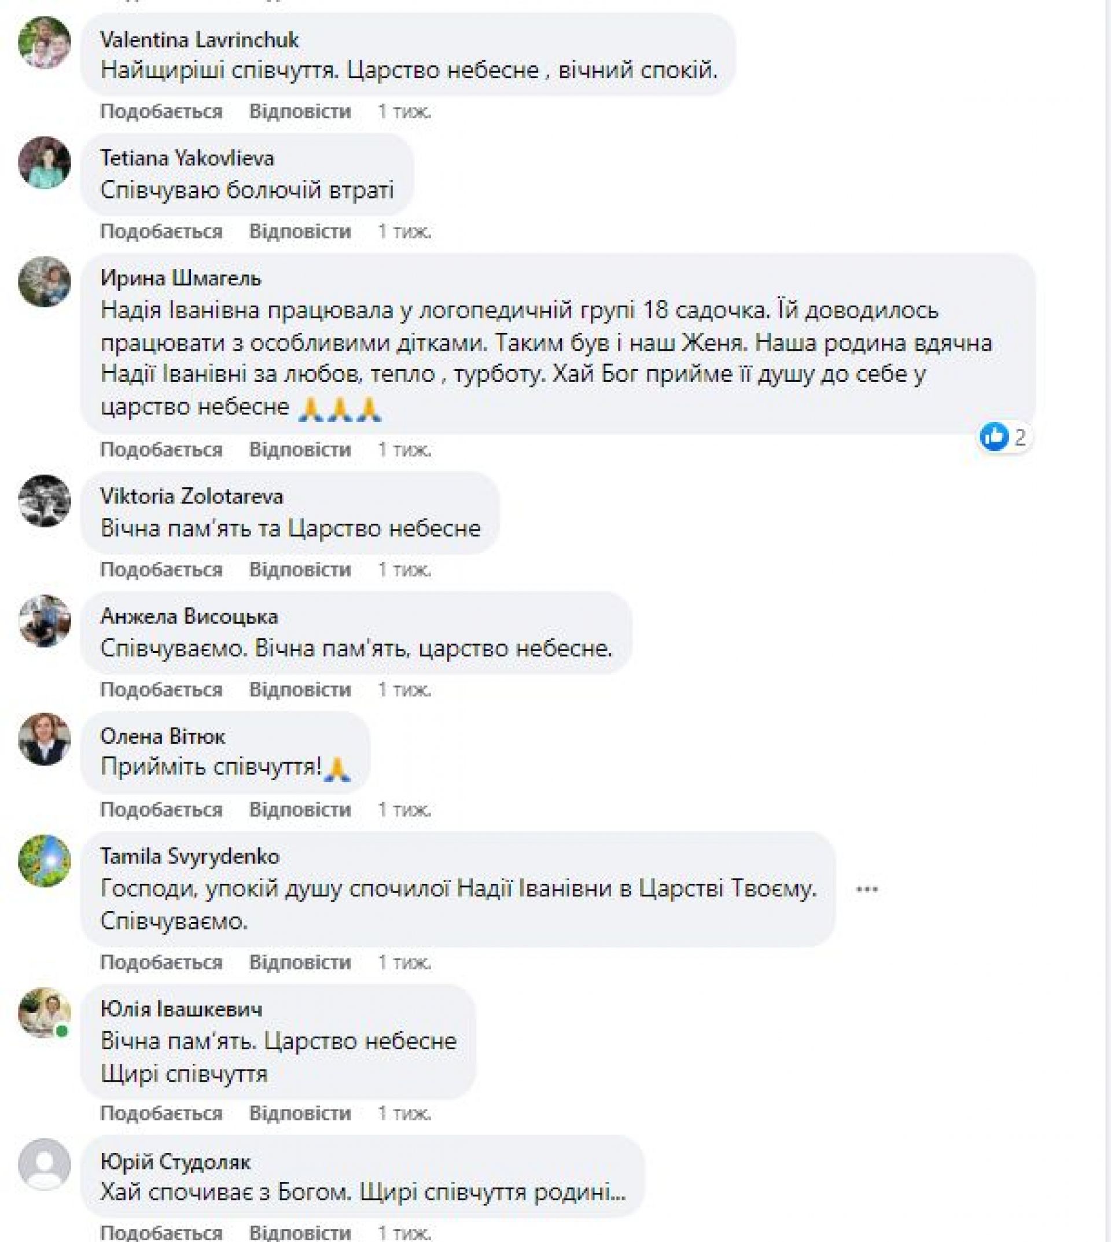
Task: Click Tamila Svyrydenko's sunflower avatar
Action: point(45,861)
